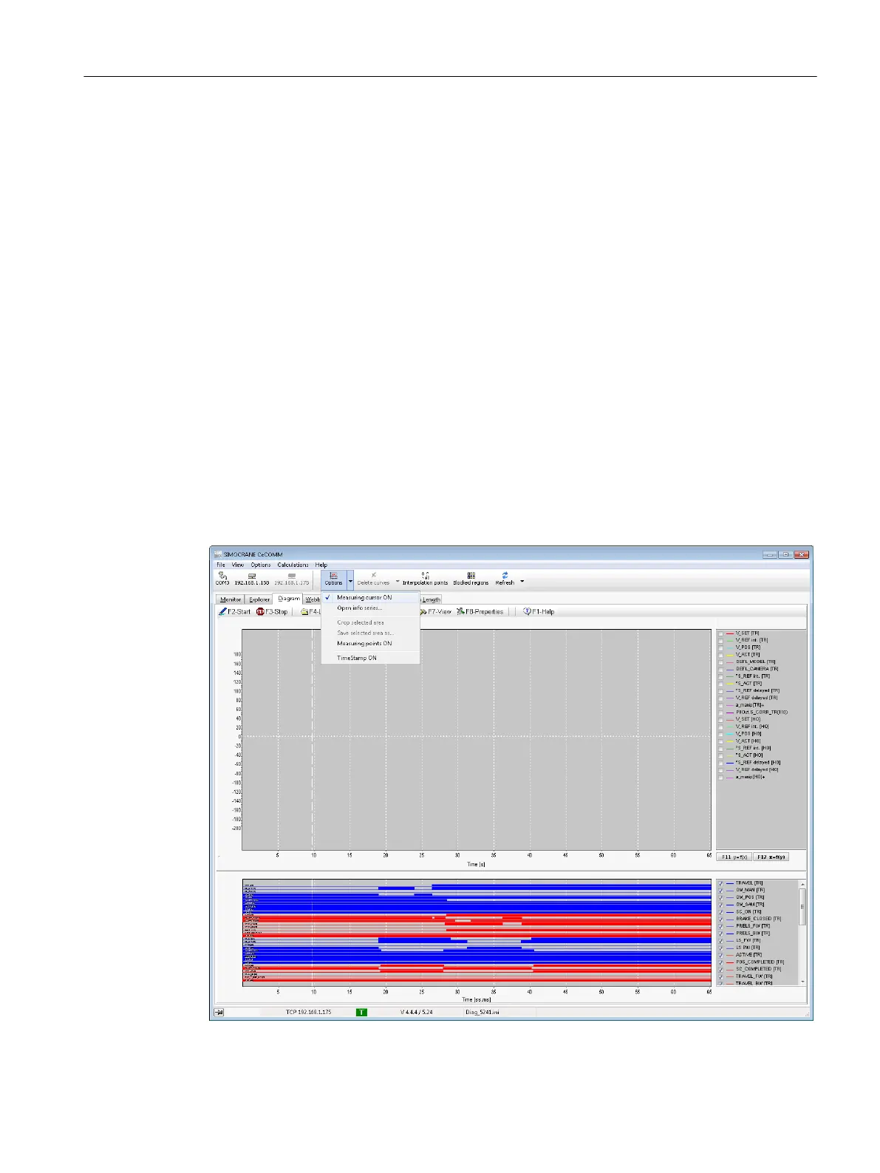This screenshot has height=1173, width=880.
Task: Select the 192.168.1.158 connection icon
Action: tap(252, 575)
